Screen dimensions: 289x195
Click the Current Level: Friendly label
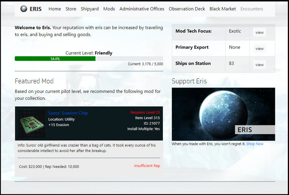89,53
